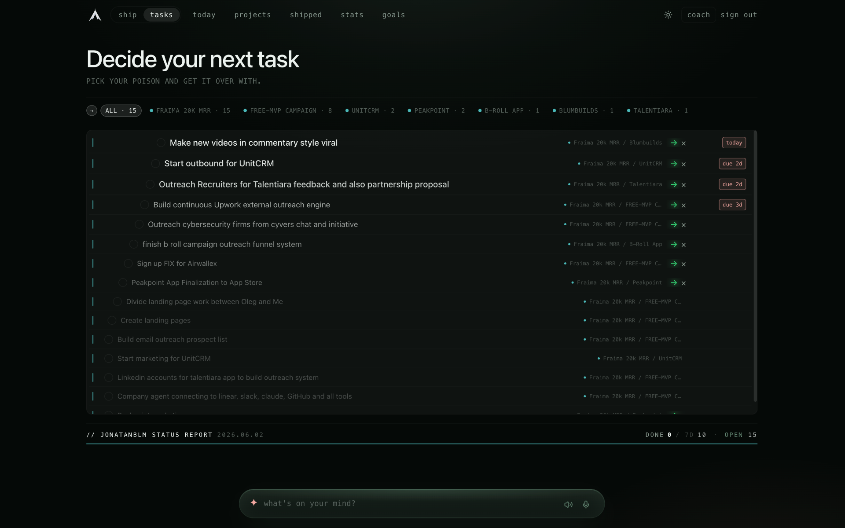Complete Build continuous Upwork outreach engine
Viewport: 845px width, 528px height.
point(144,205)
